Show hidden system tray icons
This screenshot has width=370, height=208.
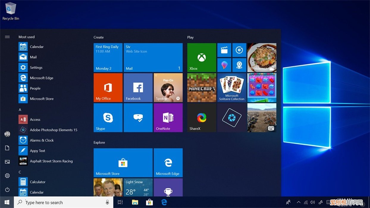tap(299, 202)
